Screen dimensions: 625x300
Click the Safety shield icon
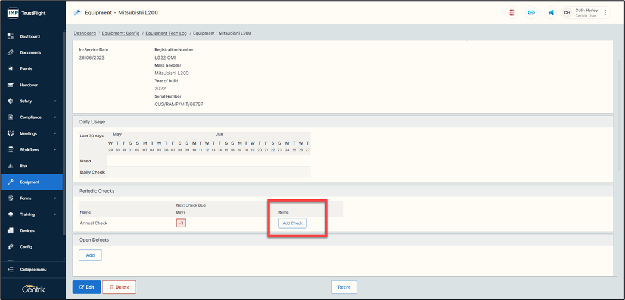point(11,101)
